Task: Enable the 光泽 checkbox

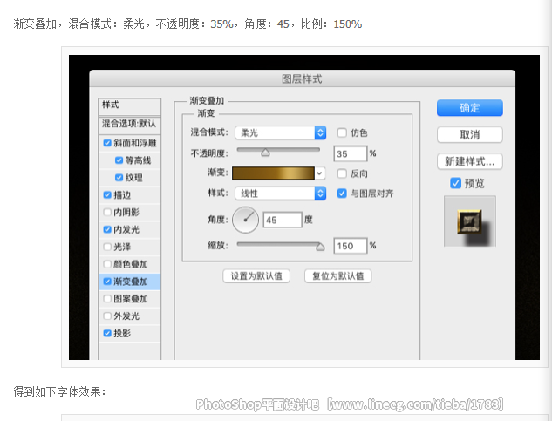Action: pos(107,247)
